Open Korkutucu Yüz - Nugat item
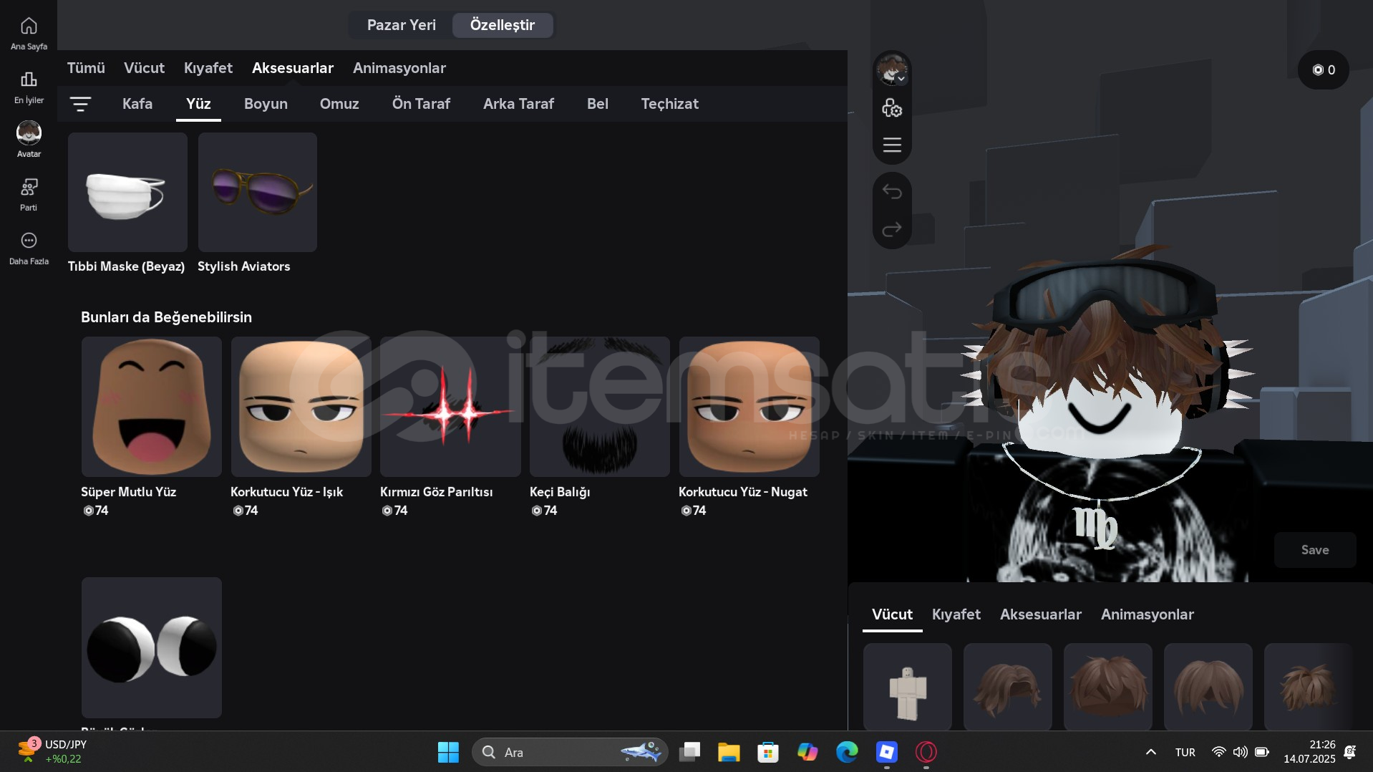This screenshot has height=772, width=1373. pyautogui.click(x=749, y=407)
